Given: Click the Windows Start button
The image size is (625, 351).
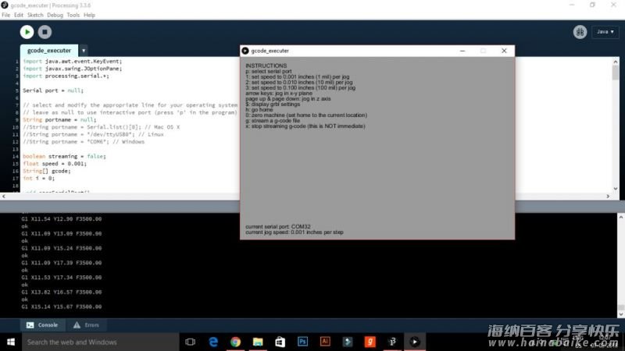Looking at the screenshot, I should pyautogui.click(x=10, y=342).
